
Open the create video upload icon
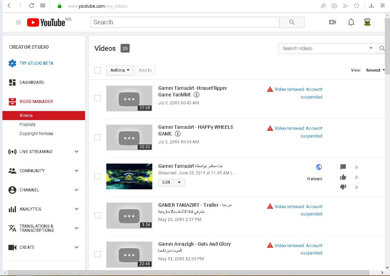(332, 22)
